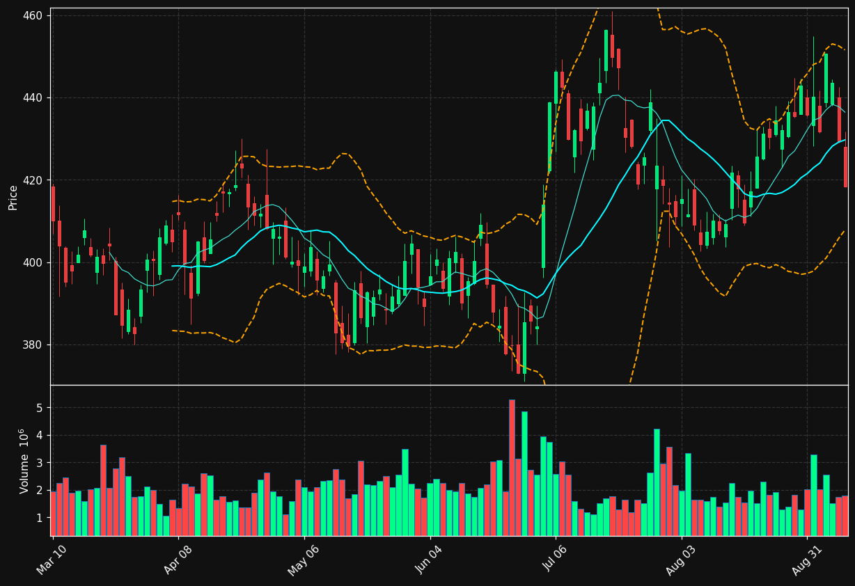Click the 'May 06' date label

(x=302, y=560)
